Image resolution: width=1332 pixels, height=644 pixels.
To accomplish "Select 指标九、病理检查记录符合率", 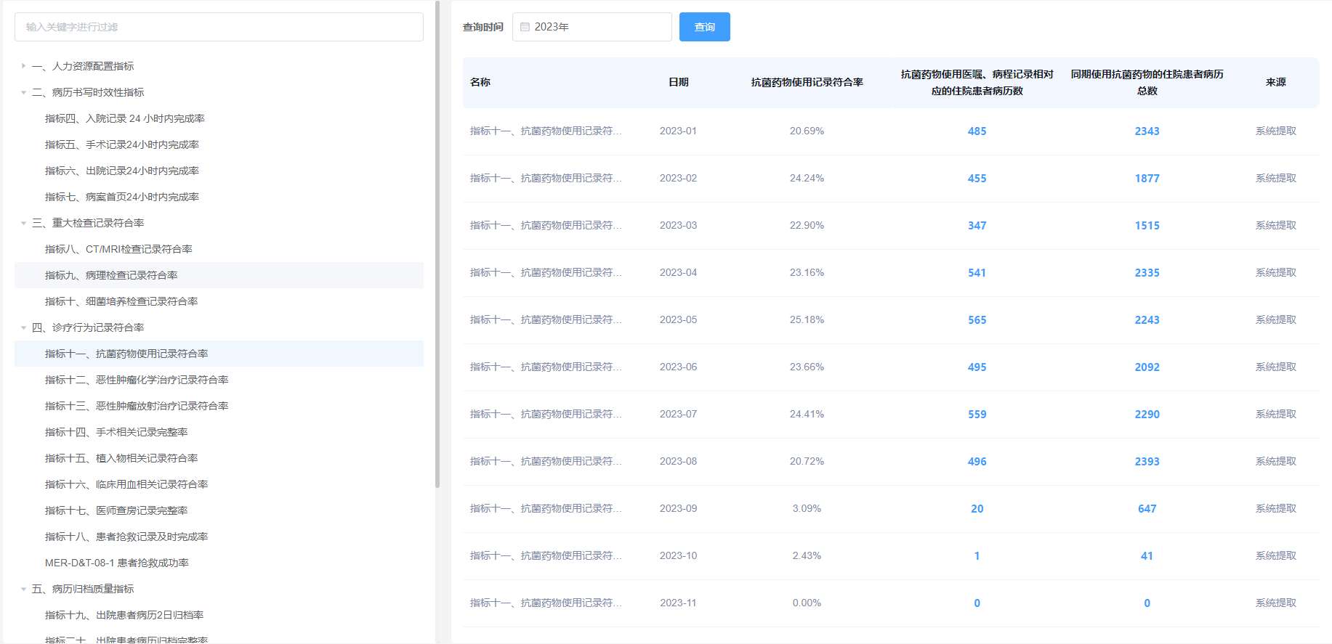I will tap(111, 275).
